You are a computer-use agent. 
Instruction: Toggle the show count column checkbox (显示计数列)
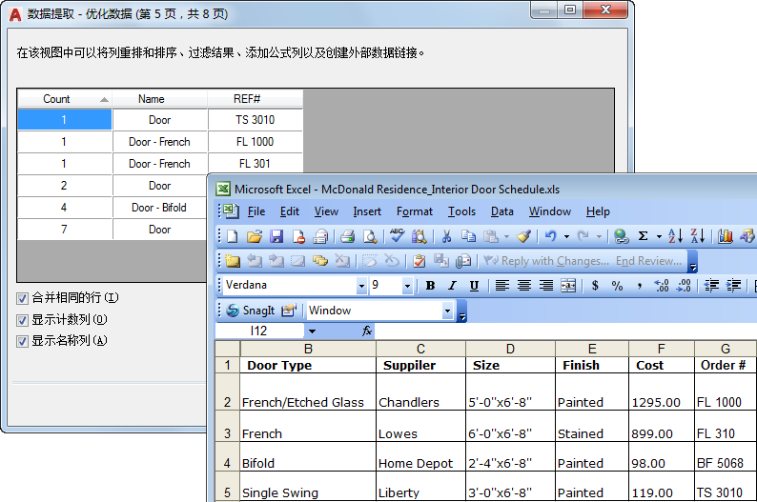22,320
